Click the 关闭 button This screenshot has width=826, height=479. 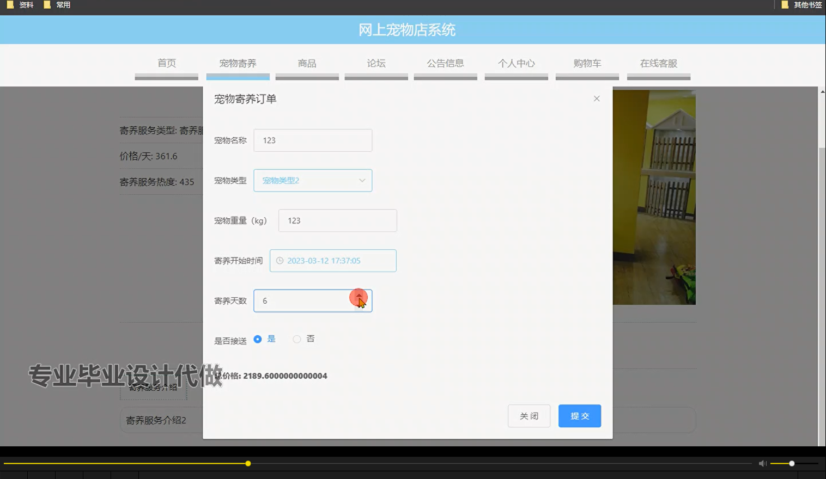point(529,415)
